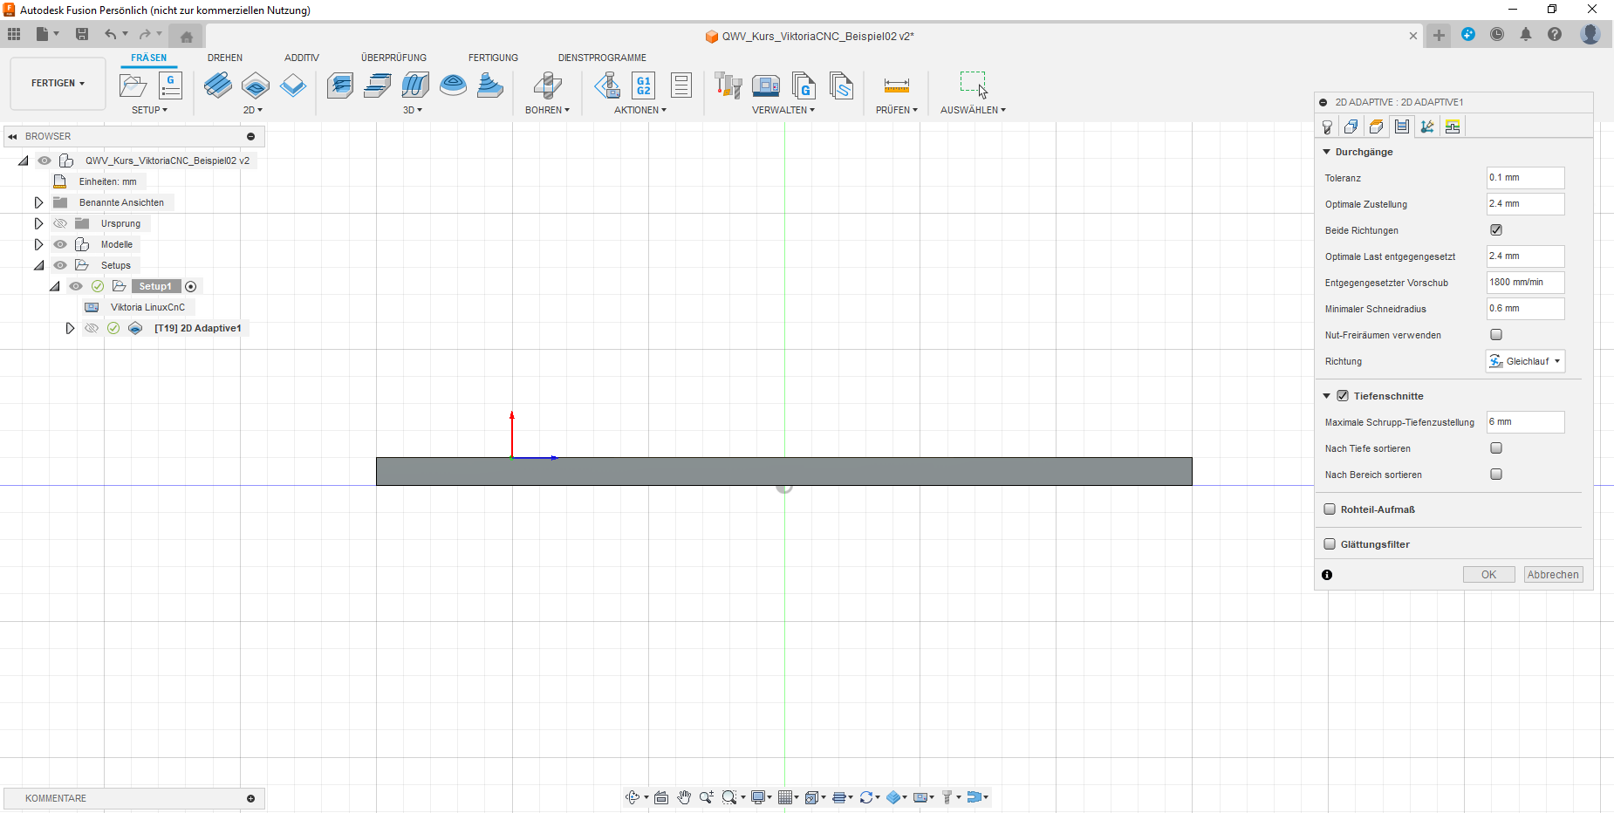Click the New Setup folder icon
1614x813 pixels.
pyautogui.click(x=133, y=85)
